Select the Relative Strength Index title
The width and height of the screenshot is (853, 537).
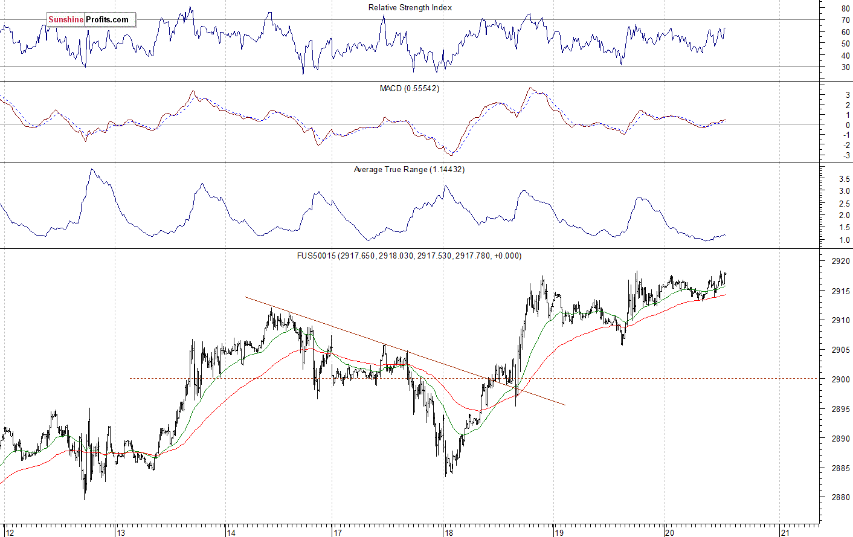(x=410, y=7)
